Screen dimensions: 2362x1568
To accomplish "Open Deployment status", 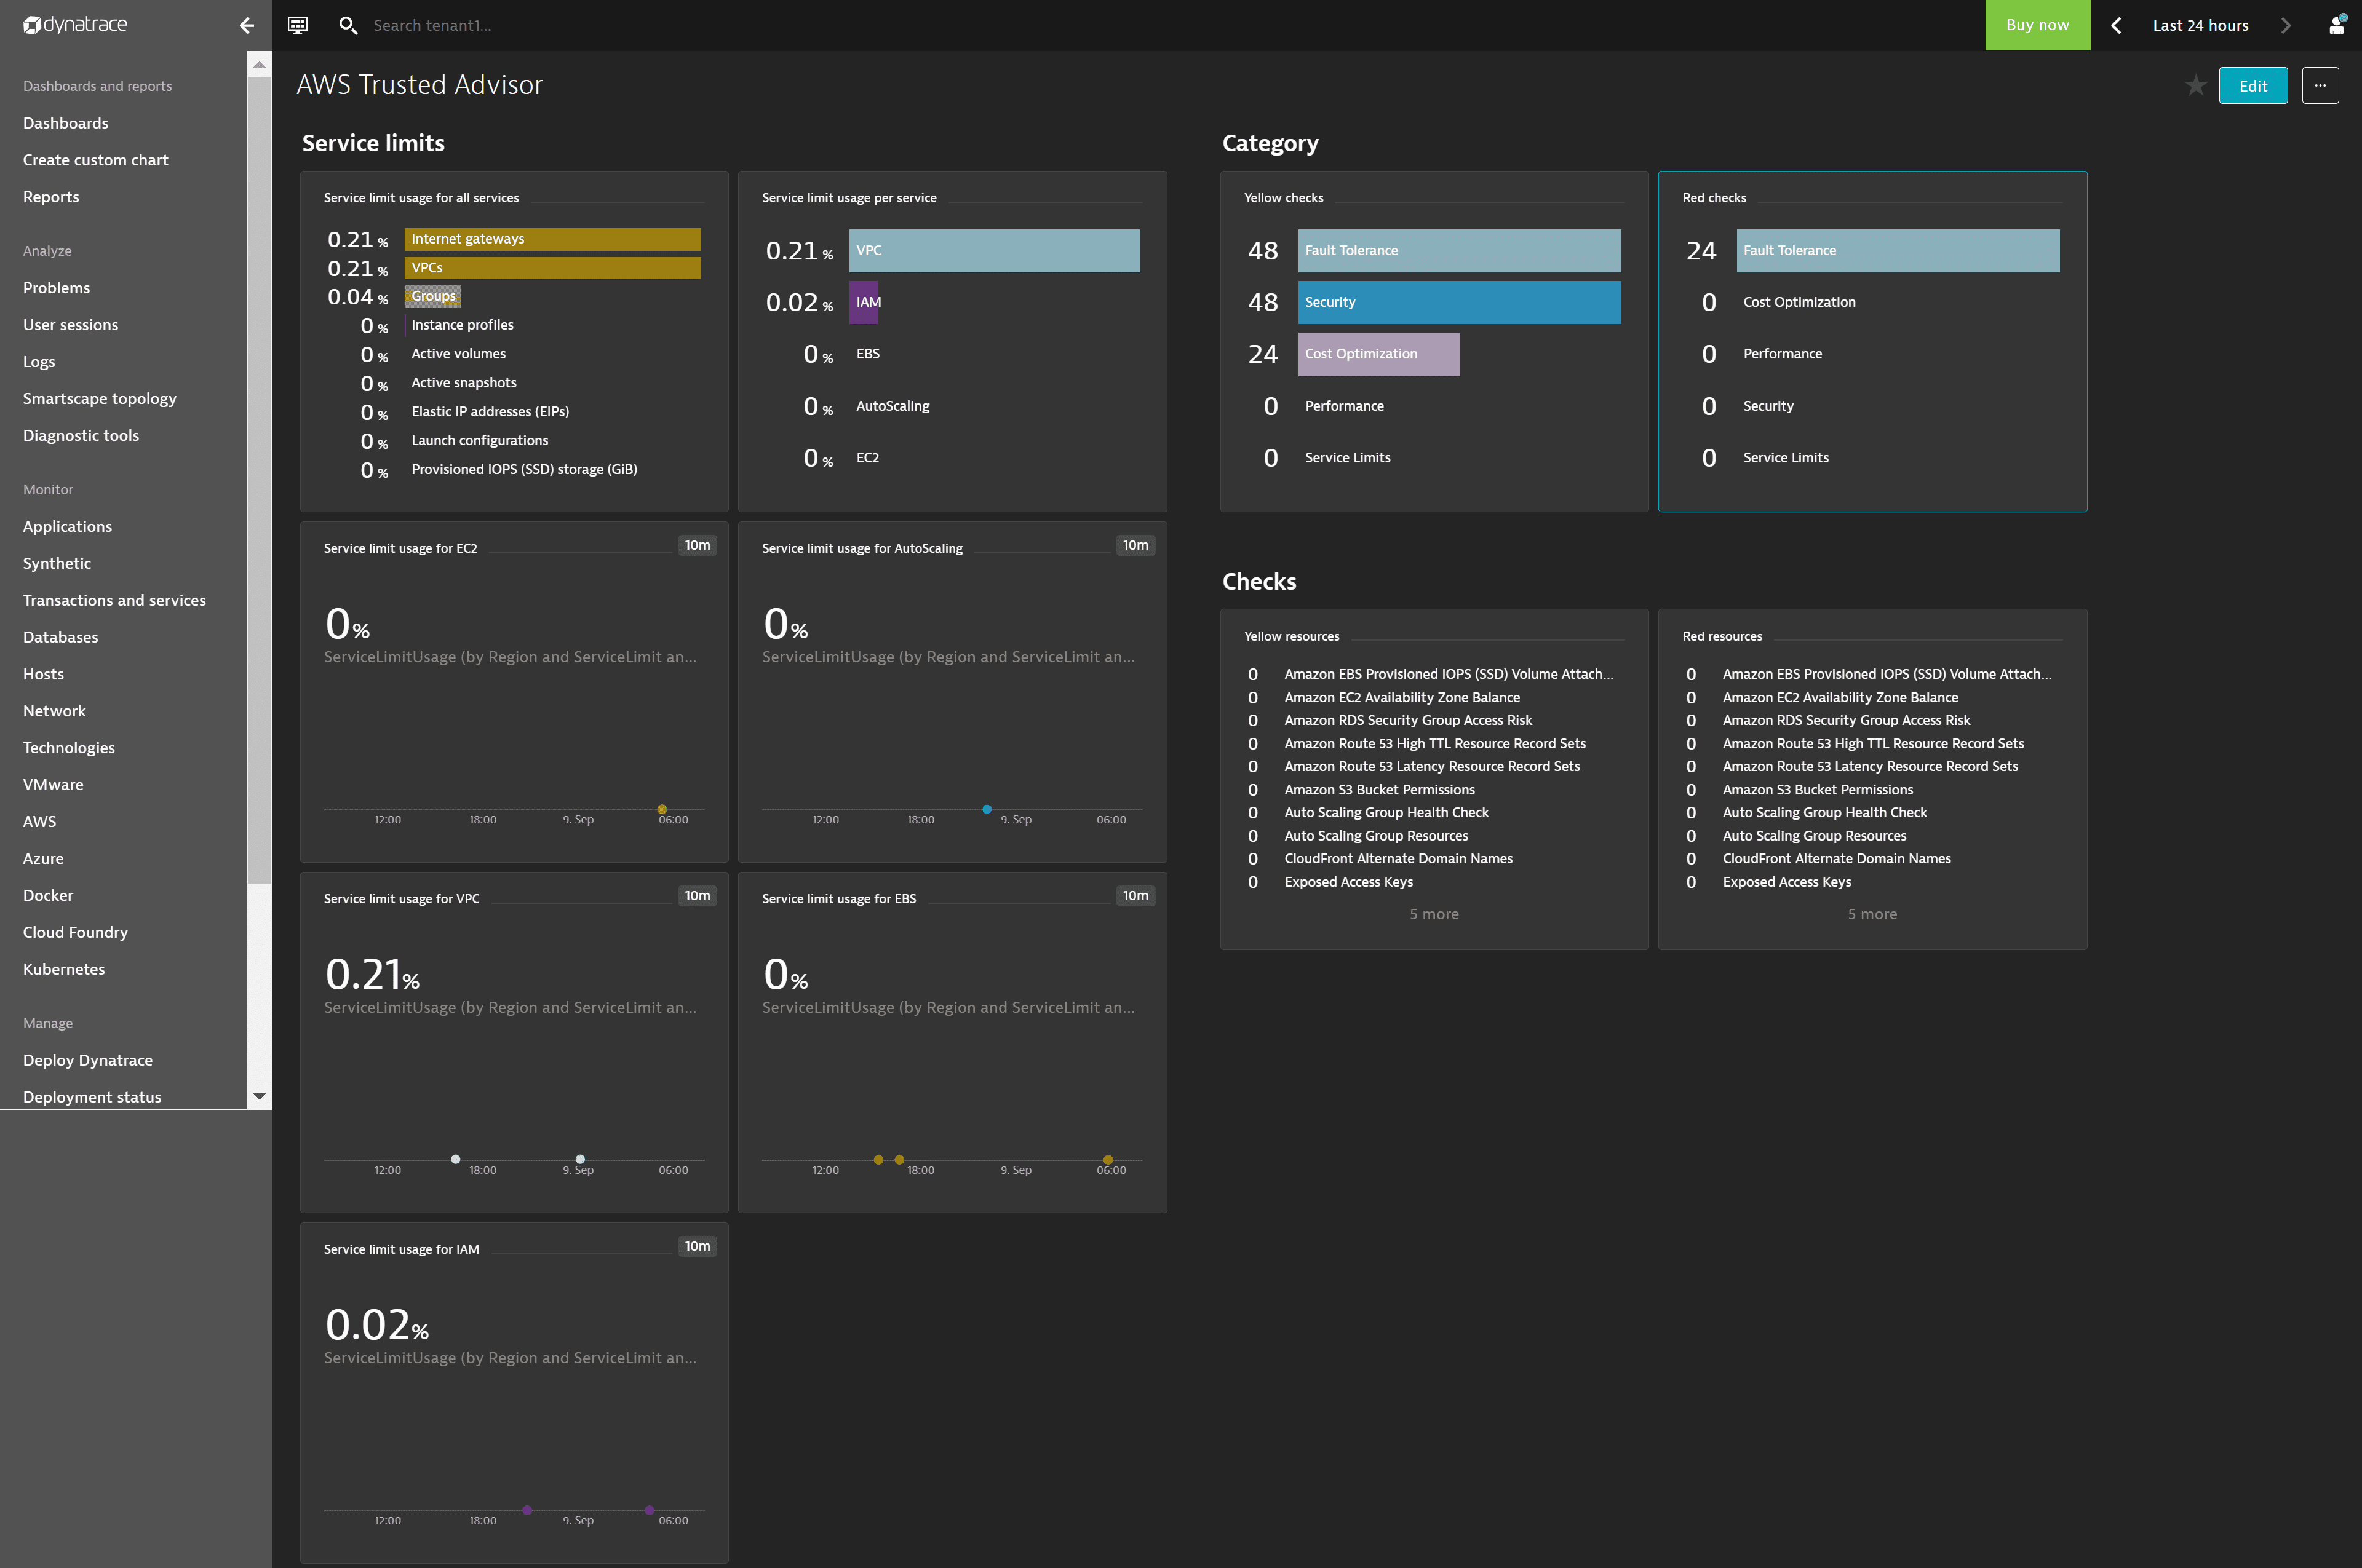I will (x=92, y=1098).
